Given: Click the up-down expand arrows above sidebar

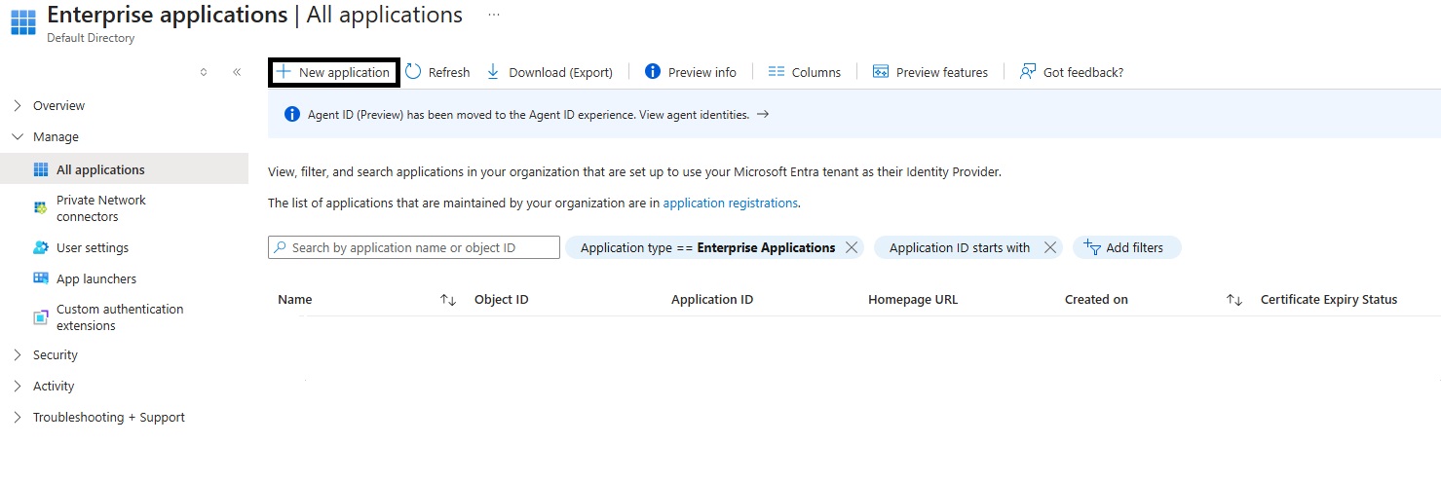Looking at the screenshot, I should [x=204, y=72].
